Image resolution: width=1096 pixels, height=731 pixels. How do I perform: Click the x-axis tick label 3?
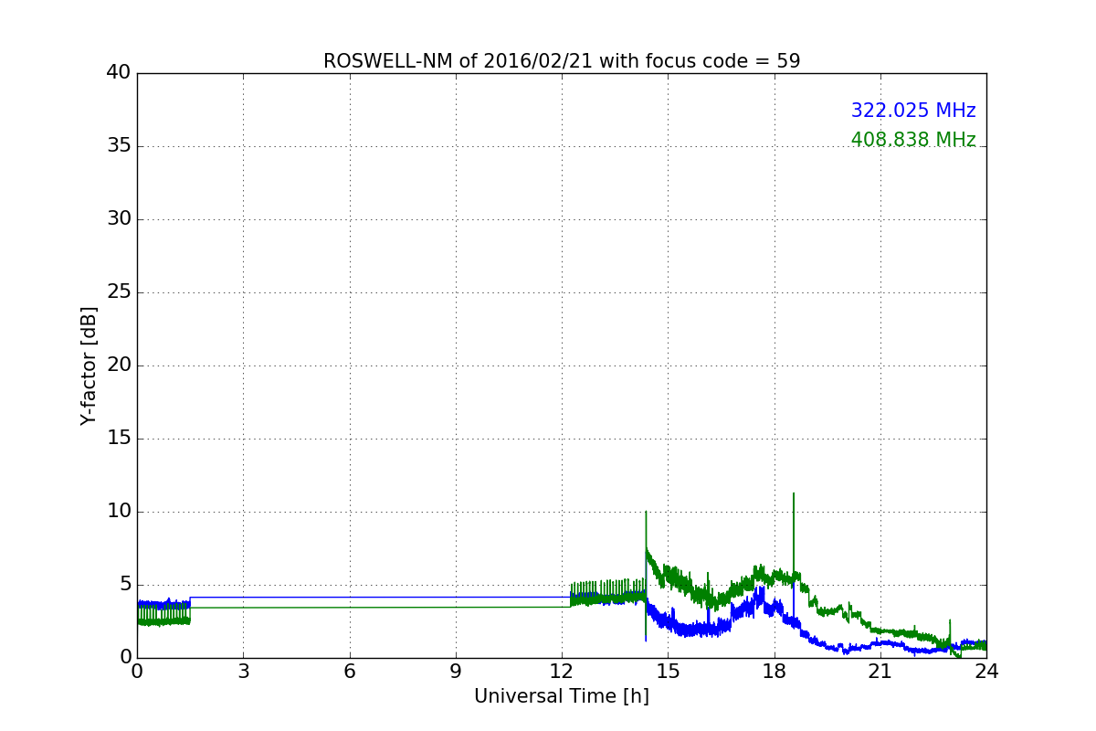coord(243,671)
